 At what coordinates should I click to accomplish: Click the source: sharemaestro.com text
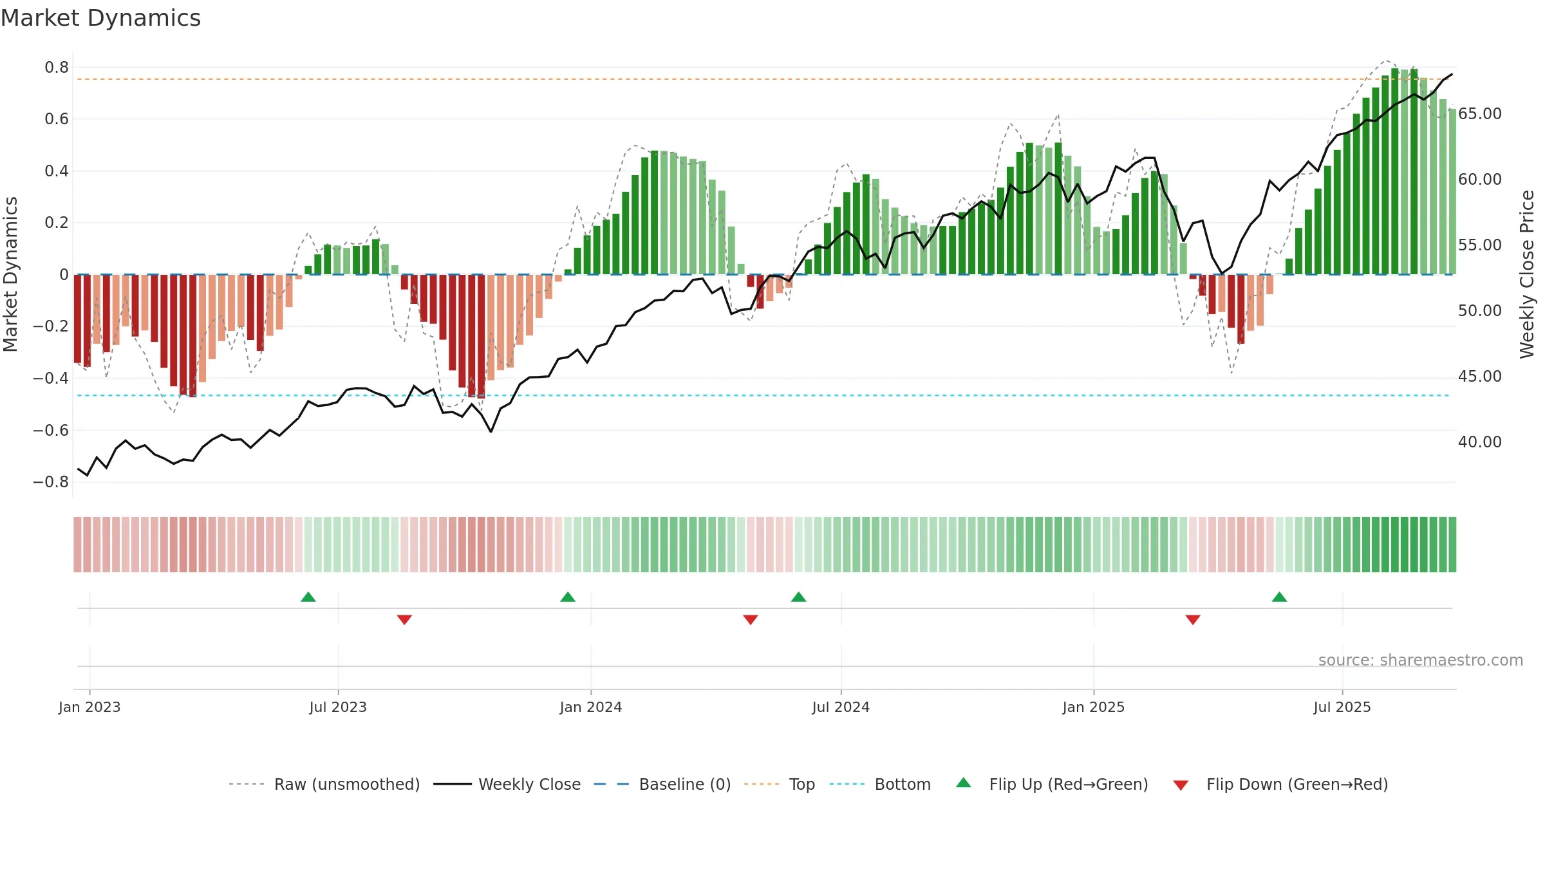click(x=1421, y=660)
